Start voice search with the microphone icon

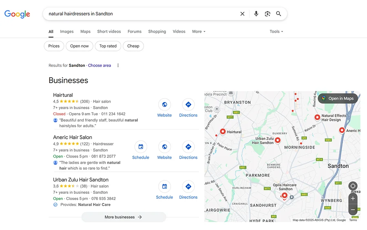pyautogui.click(x=256, y=14)
